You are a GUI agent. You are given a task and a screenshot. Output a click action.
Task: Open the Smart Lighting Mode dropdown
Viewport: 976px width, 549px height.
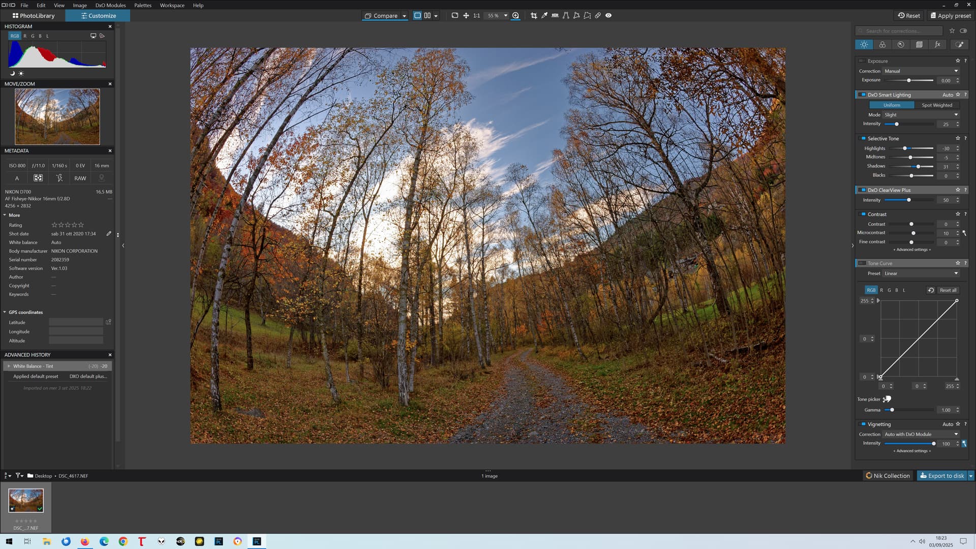point(921,115)
